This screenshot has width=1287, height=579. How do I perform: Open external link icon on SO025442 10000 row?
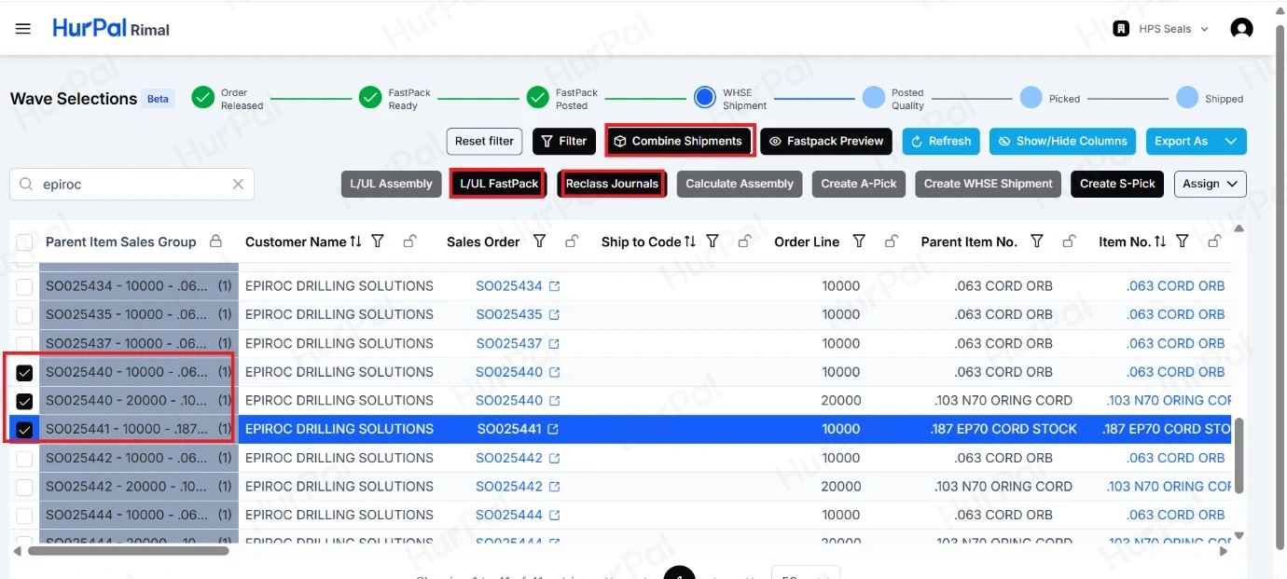(x=554, y=459)
